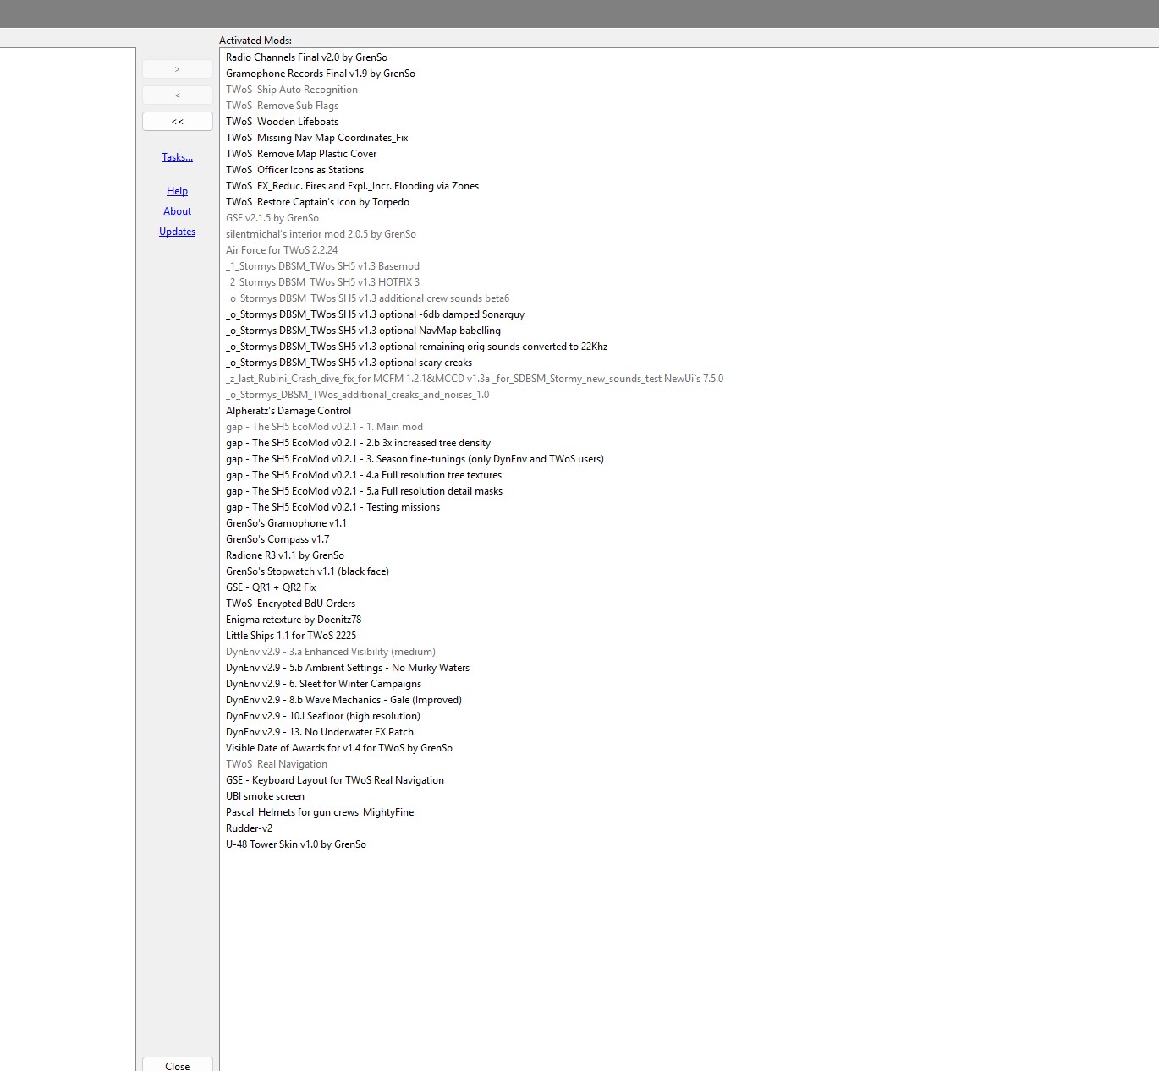
Task: Select 'GrenSo's Gramophone v1.1'
Action: pyautogui.click(x=286, y=523)
